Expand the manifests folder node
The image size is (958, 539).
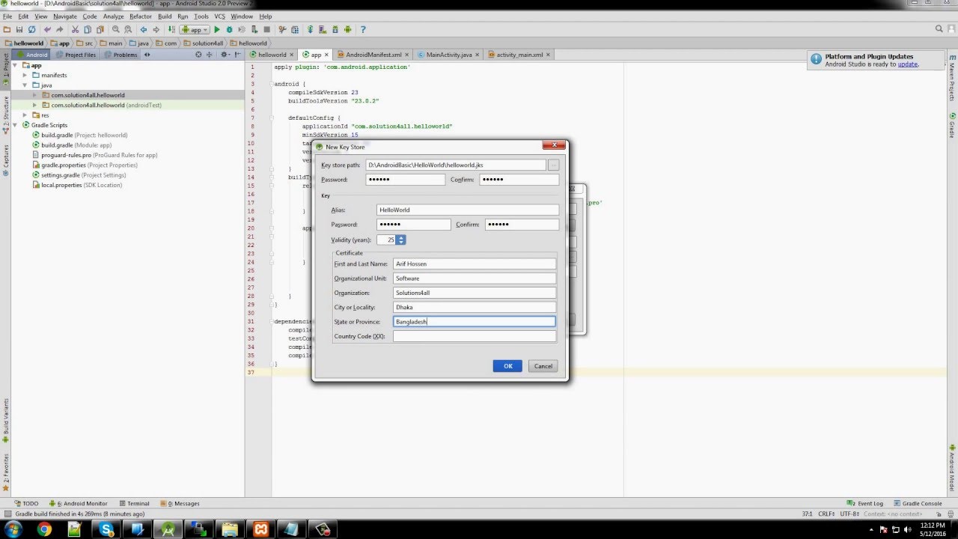tap(25, 75)
